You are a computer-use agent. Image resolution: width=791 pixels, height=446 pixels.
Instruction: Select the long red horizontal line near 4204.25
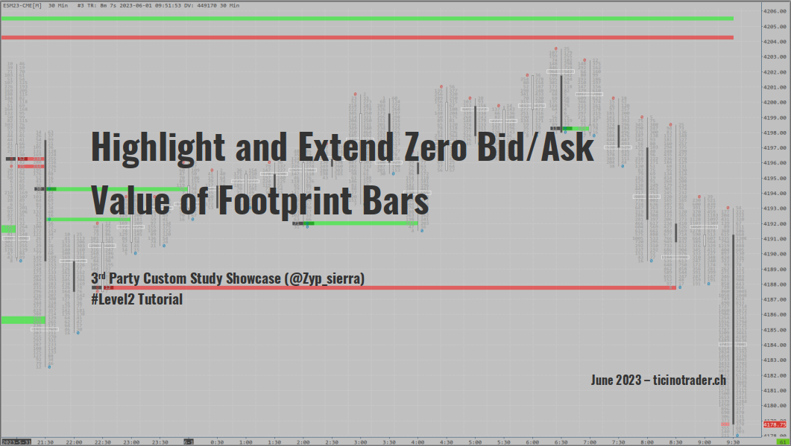368,37
